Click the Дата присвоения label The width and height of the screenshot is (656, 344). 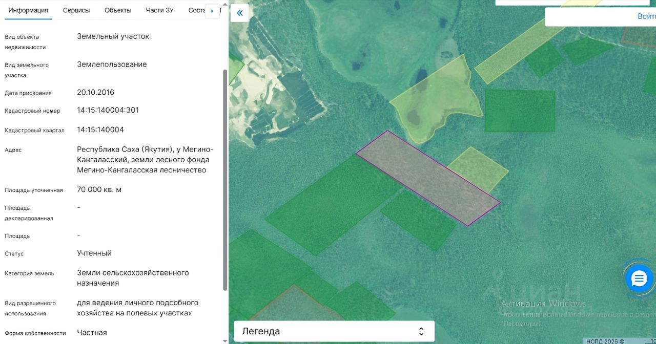[28, 93]
